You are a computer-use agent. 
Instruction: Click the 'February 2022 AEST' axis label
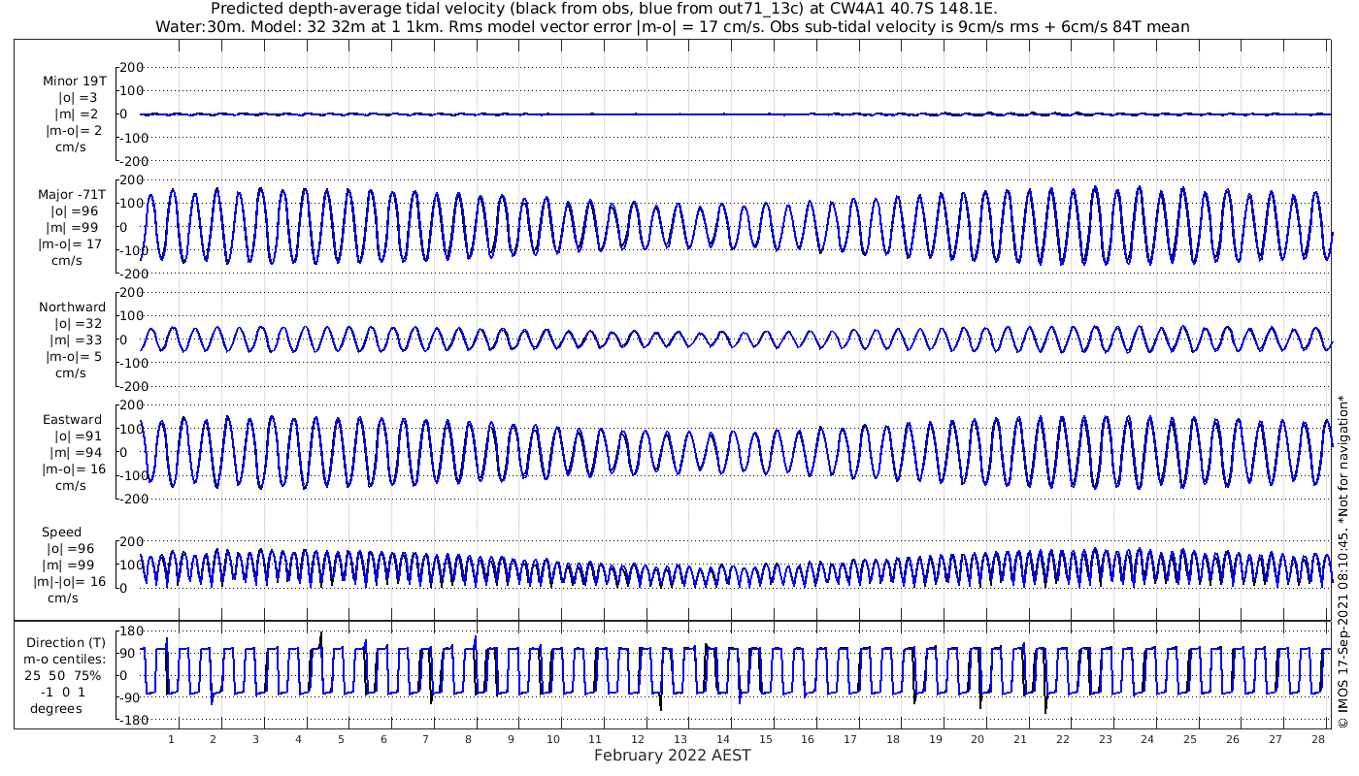(672, 756)
